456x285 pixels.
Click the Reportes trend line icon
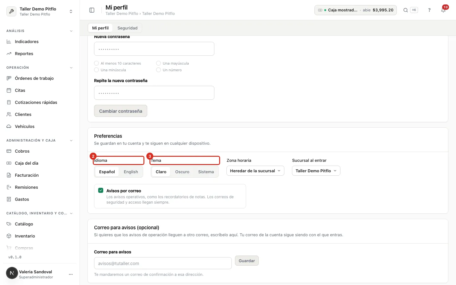(9, 54)
